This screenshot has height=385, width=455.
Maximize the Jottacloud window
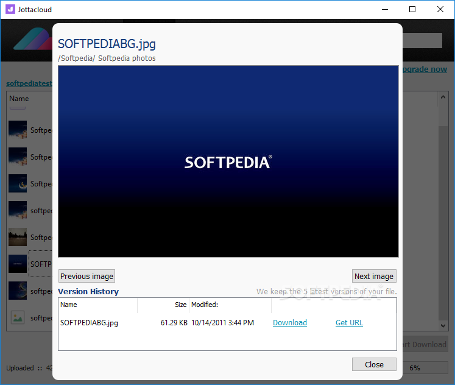[x=412, y=9]
